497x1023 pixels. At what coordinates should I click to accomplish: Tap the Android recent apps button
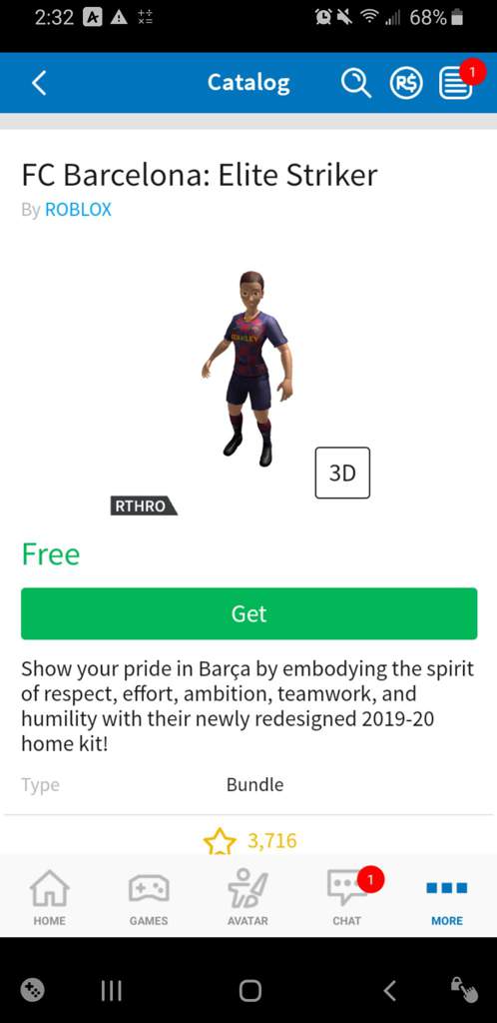[112, 991]
